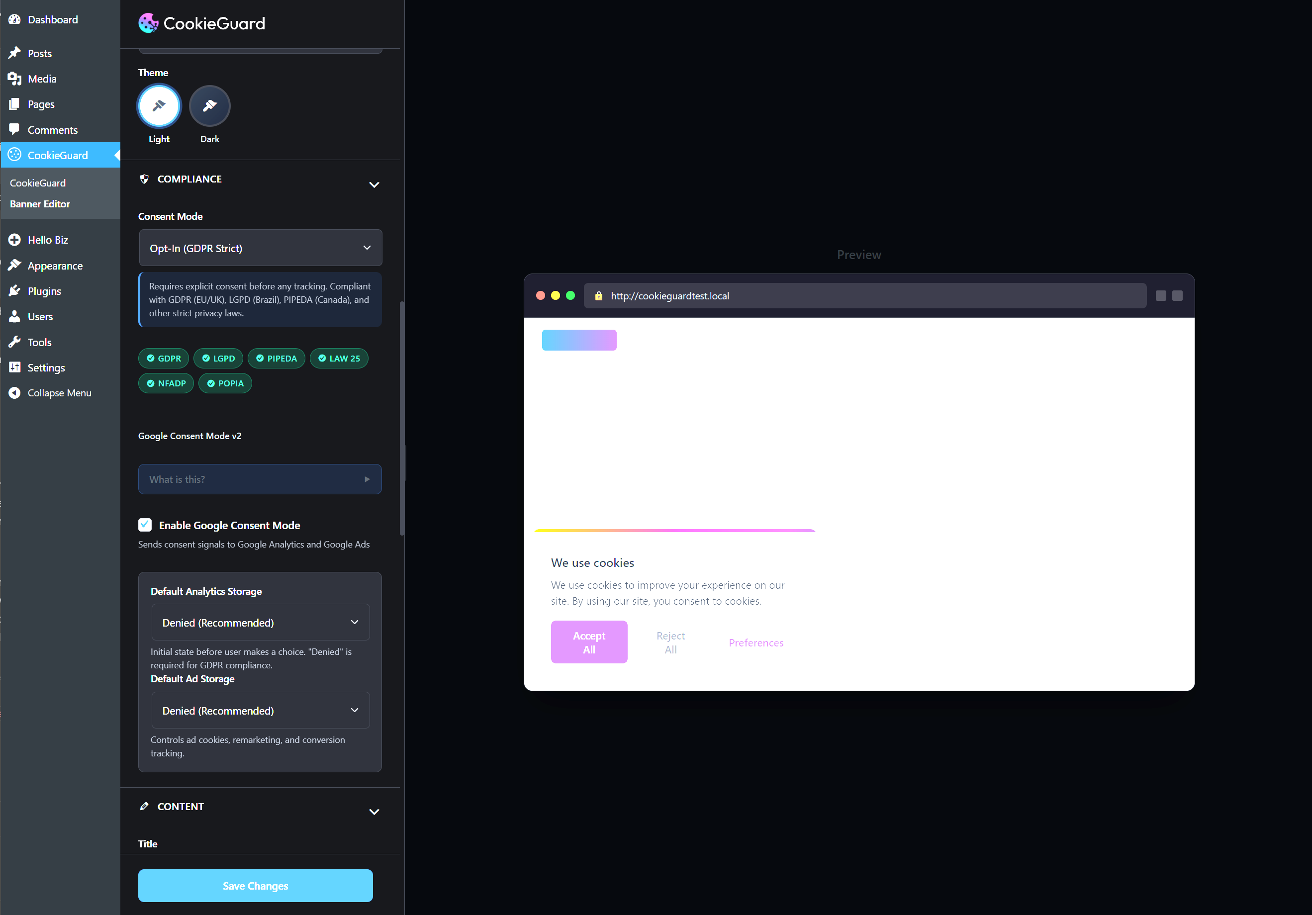Open the Dashboard from the sidebar
This screenshot has width=1312, height=915.
tap(15, 19)
